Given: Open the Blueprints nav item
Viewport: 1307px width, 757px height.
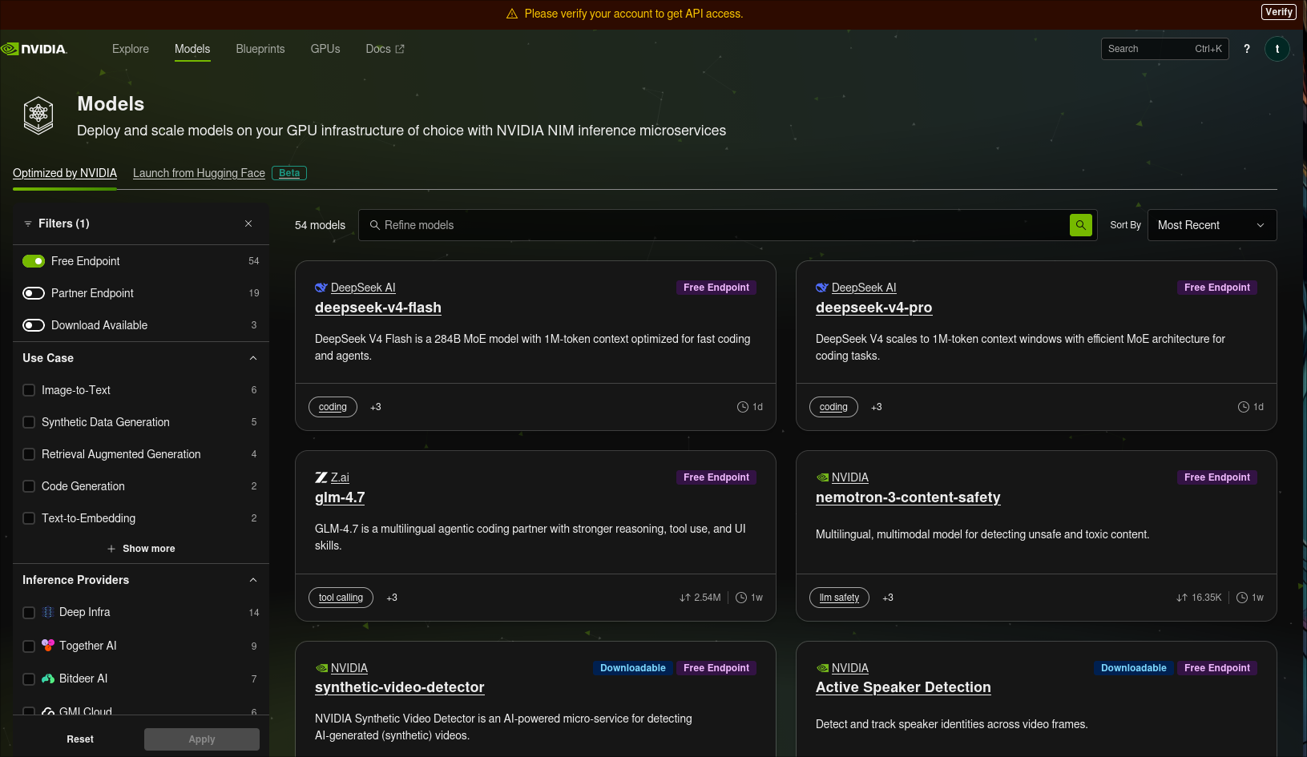Looking at the screenshot, I should pyautogui.click(x=260, y=49).
